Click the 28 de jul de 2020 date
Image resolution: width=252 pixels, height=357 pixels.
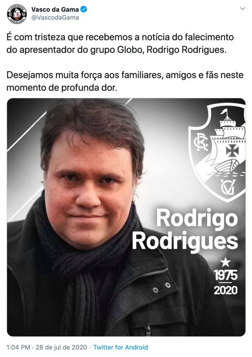61,347
